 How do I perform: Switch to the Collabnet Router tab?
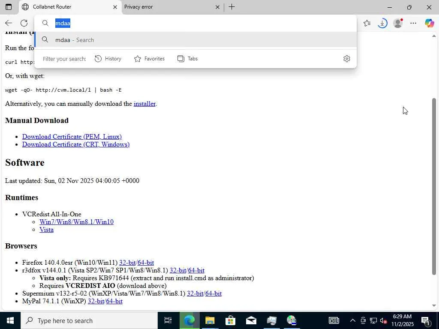tap(70, 7)
